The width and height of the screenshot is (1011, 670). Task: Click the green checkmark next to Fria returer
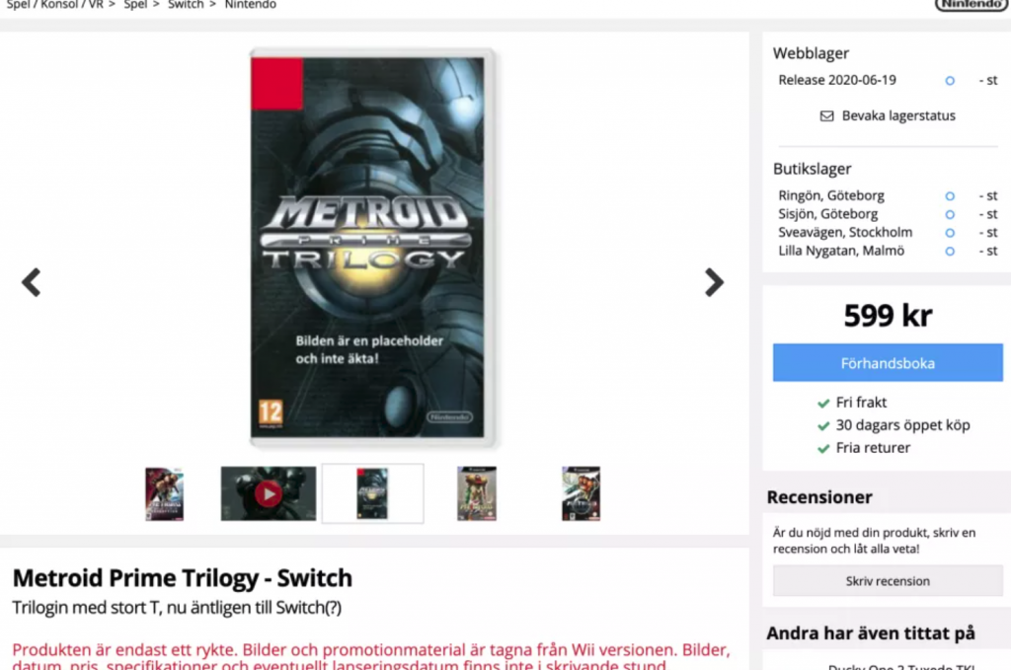[x=823, y=448]
